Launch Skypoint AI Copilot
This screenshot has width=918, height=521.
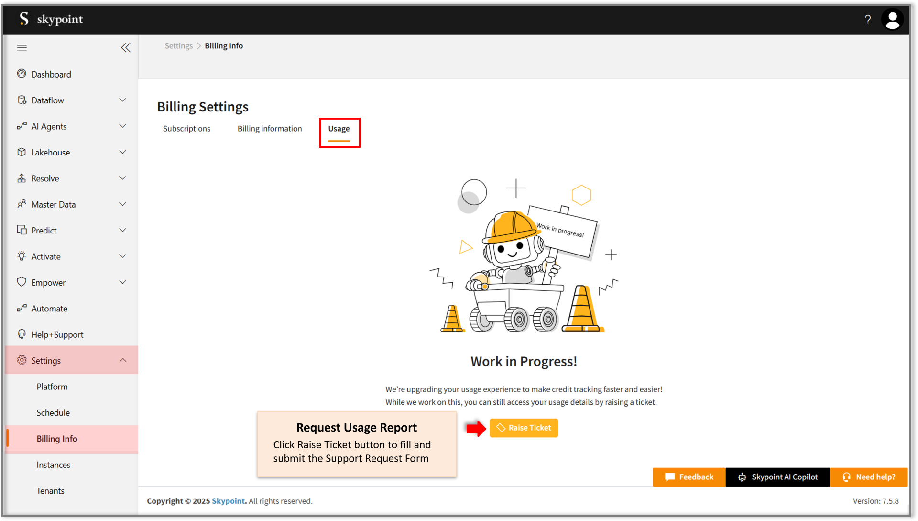[777, 477]
